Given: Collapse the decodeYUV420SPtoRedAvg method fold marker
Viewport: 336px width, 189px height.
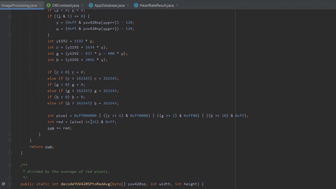Looking at the screenshot, I should point(10,184).
